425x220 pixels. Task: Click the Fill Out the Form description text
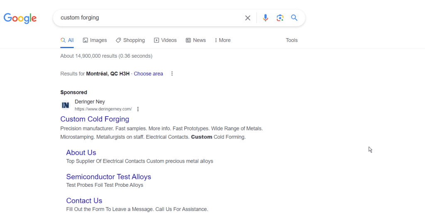click(137, 209)
